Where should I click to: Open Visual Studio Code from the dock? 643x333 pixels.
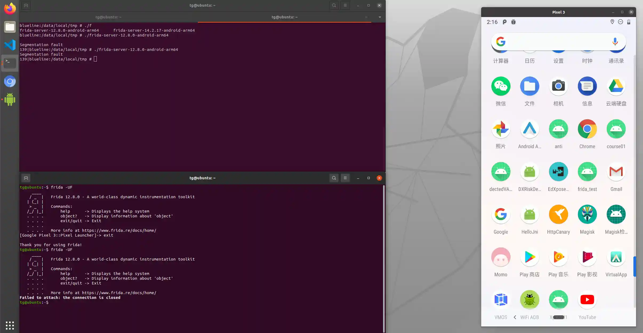10,45
